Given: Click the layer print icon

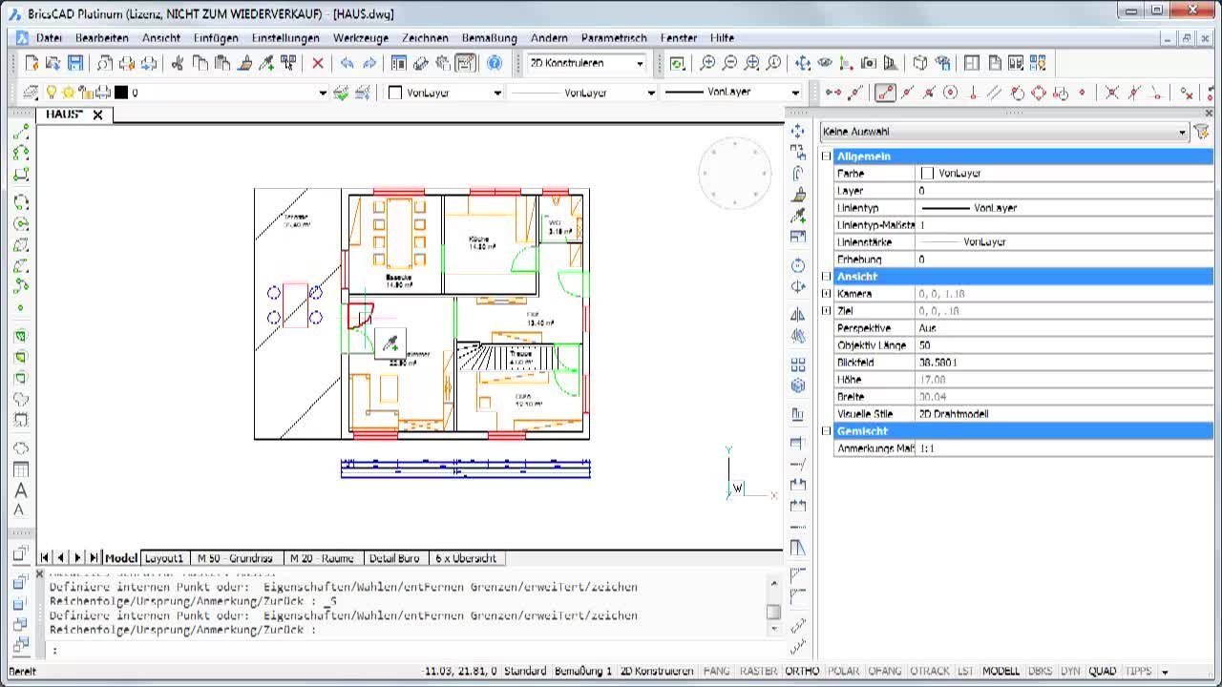Looking at the screenshot, I should coord(102,93).
